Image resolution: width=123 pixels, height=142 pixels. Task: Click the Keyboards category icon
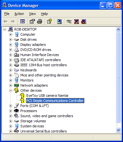[x=16, y=70]
